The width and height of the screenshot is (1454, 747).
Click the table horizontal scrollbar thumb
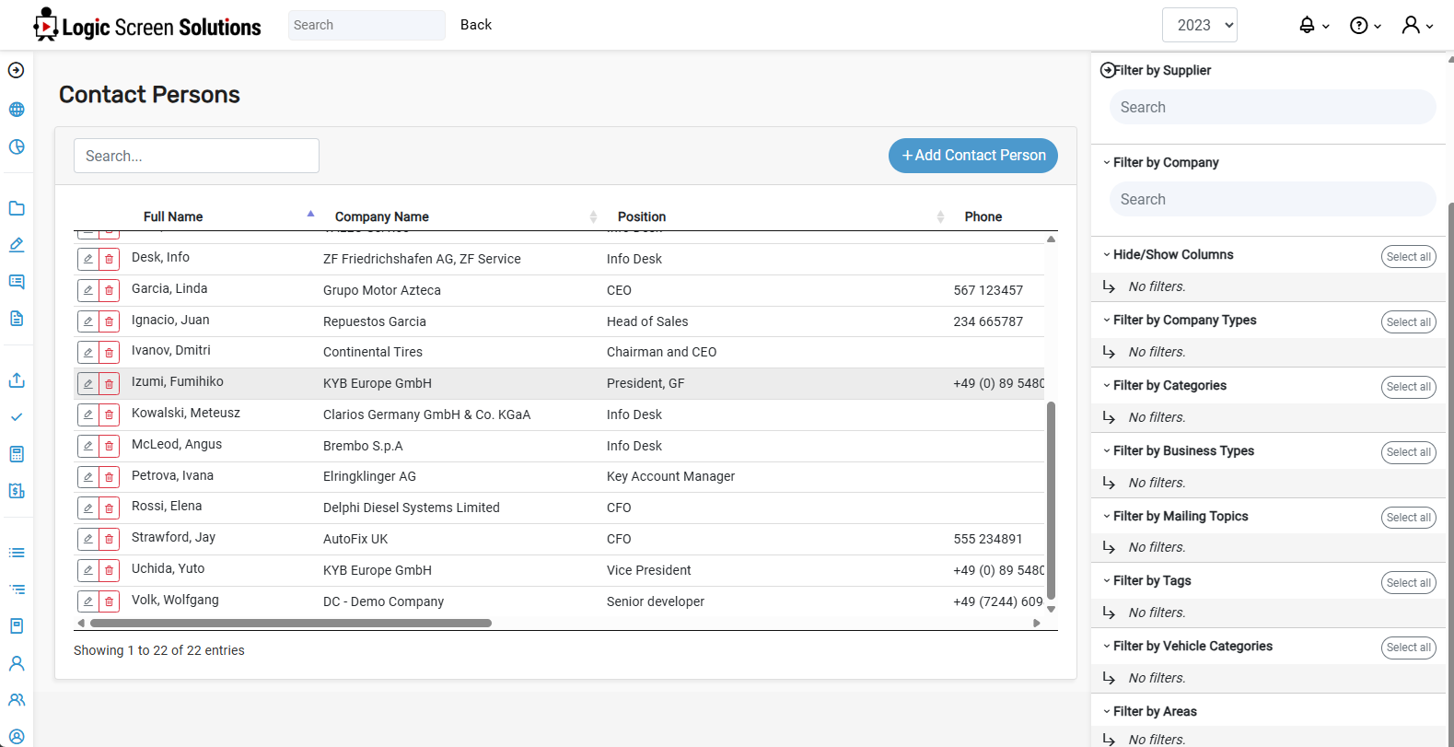pyautogui.click(x=291, y=623)
